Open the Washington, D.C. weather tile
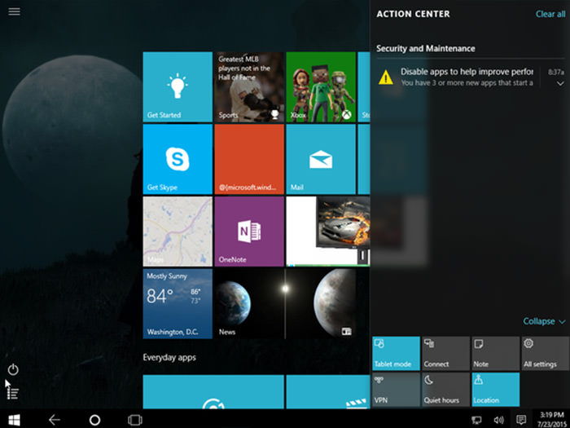This screenshot has height=428, width=570. pyautogui.click(x=178, y=303)
